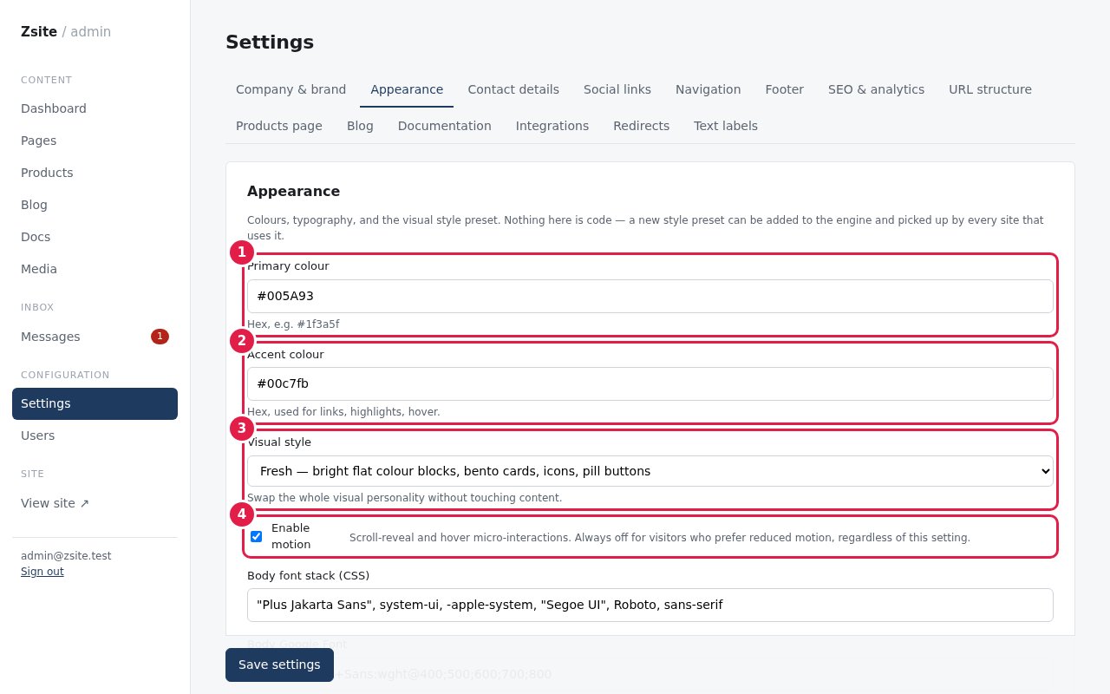Click the admin@zsite.test account text
This screenshot has height=694, width=1110.
(66, 556)
